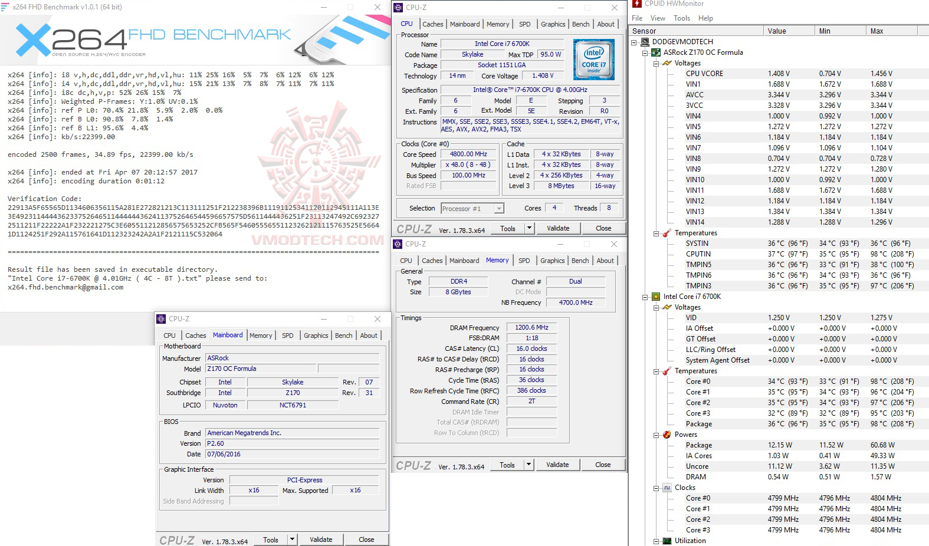The width and height of the screenshot is (929, 546).
Task: Click the Utilization icon in HWMonitor tree
Action: pos(667,541)
